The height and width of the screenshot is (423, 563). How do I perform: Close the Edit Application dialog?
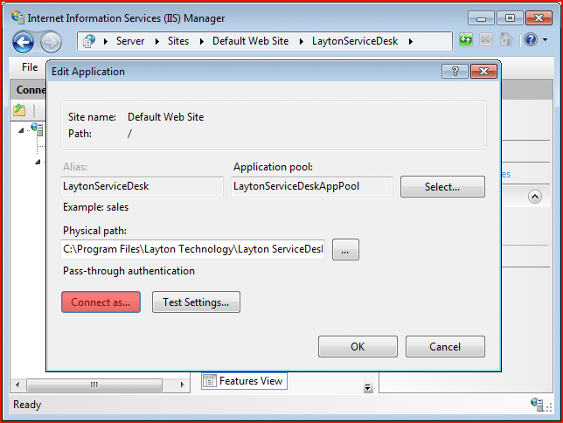tap(483, 72)
